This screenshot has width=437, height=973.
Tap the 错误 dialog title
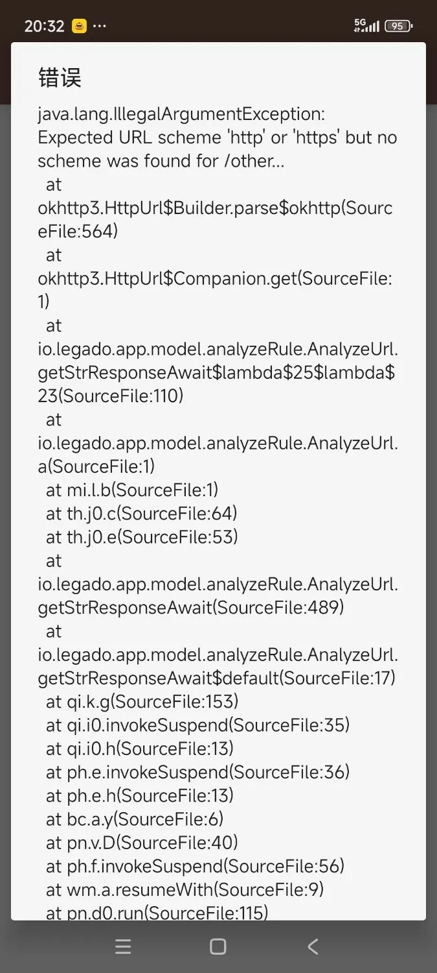60,78
